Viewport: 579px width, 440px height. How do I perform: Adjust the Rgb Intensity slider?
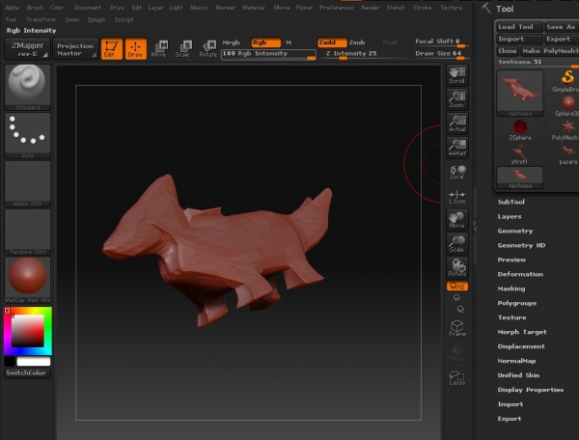pyautogui.click(x=268, y=54)
